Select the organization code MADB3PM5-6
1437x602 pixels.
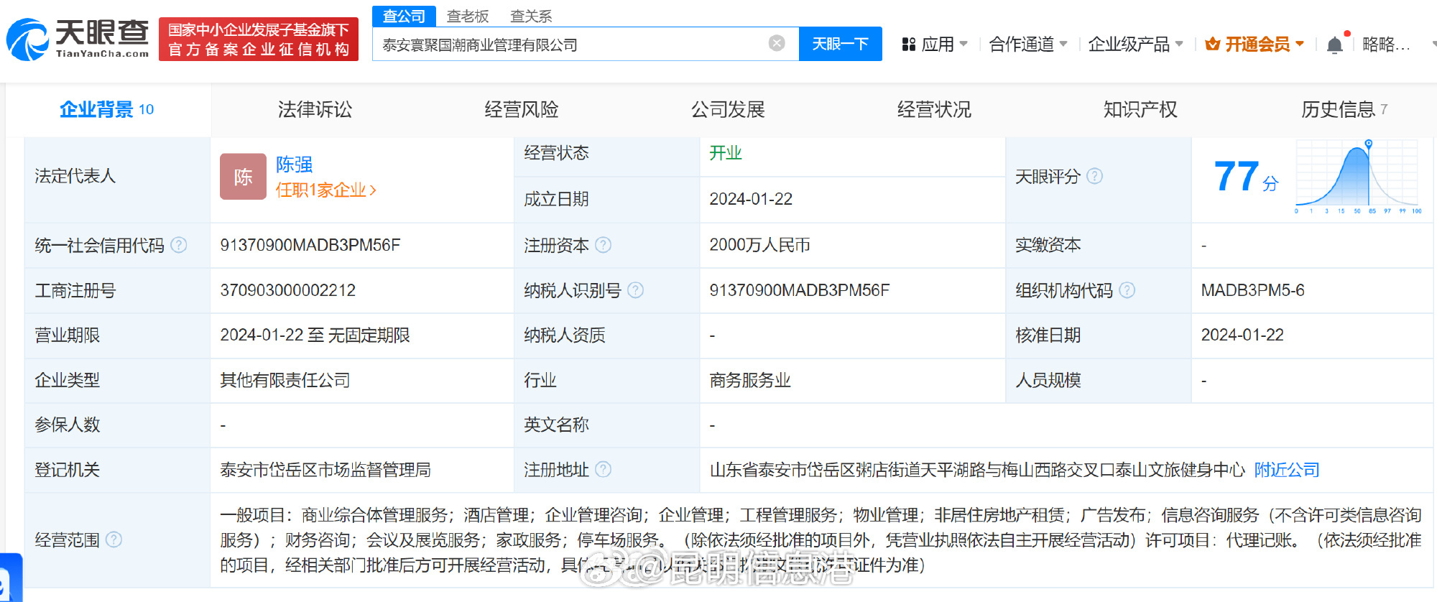(1252, 290)
